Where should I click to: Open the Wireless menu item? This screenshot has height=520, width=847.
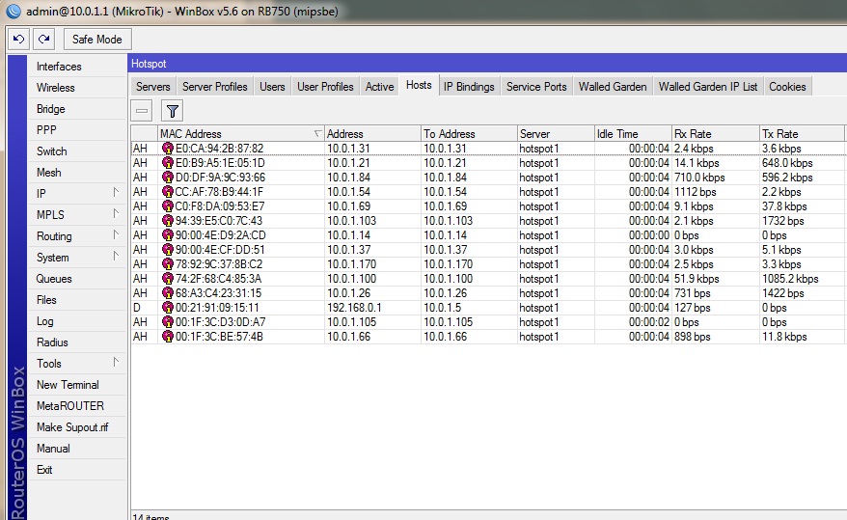tap(77, 88)
